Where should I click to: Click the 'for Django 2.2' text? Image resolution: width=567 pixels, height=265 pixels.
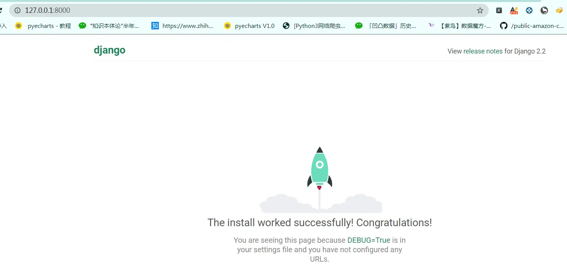tap(525, 51)
